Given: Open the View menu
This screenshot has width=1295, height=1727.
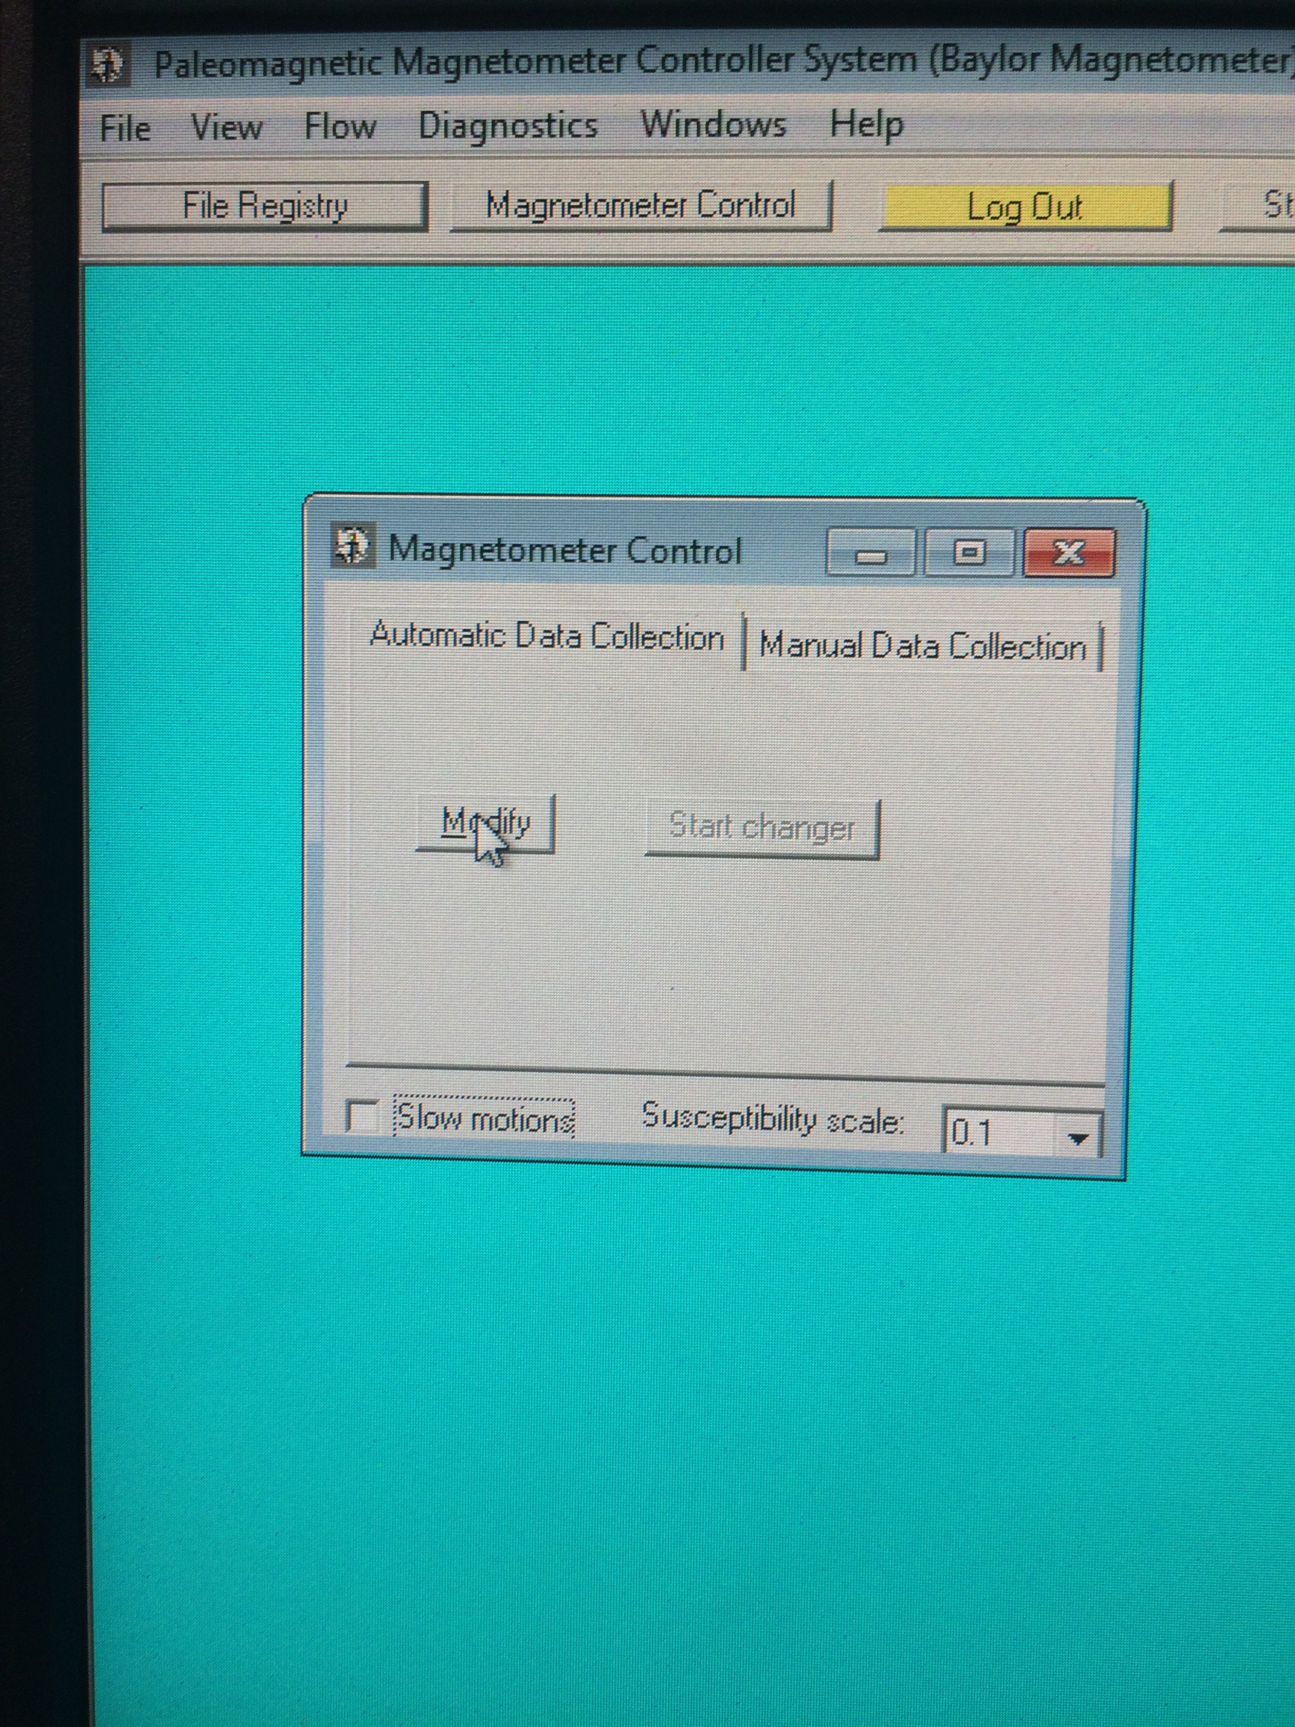Looking at the screenshot, I should [226, 126].
